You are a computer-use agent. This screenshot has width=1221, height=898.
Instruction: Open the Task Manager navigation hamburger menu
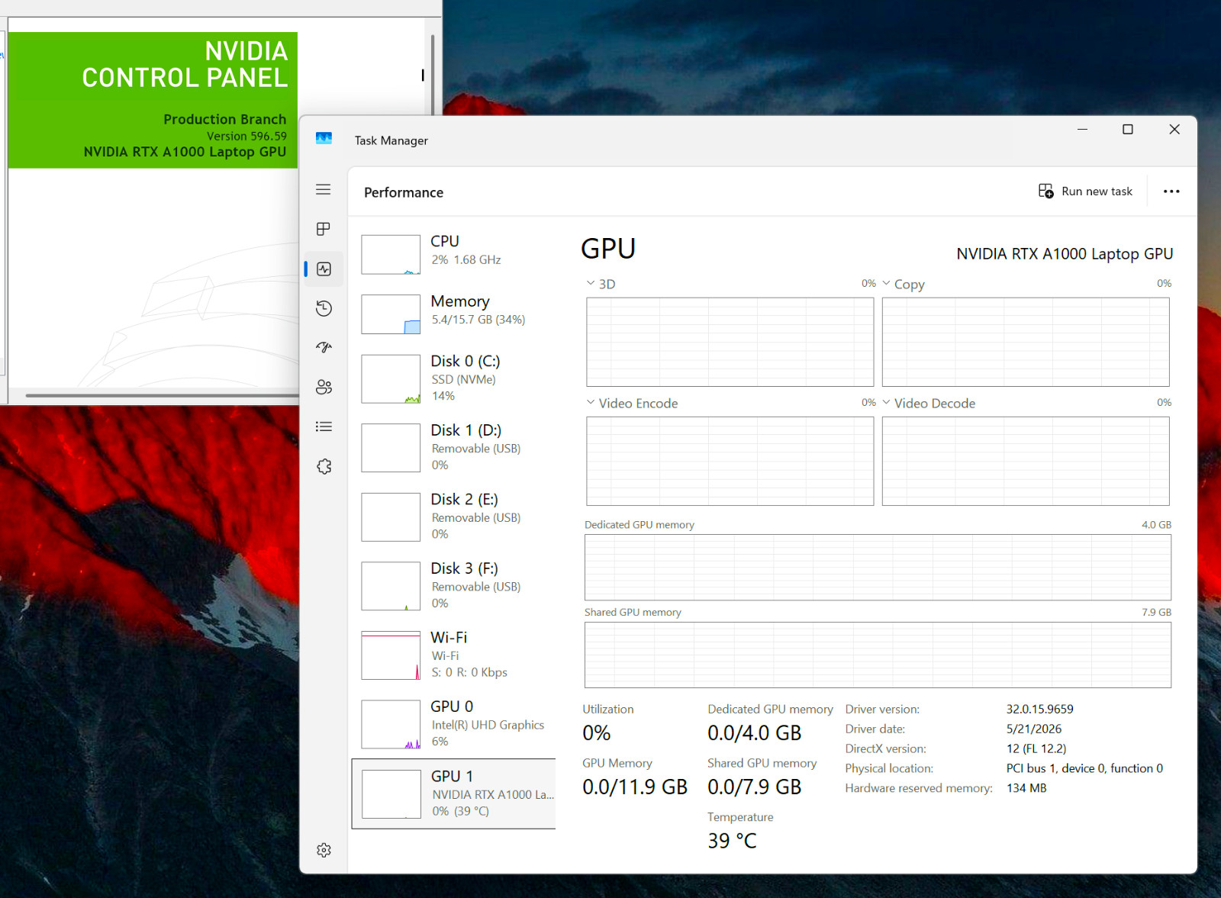pyautogui.click(x=324, y=189)
